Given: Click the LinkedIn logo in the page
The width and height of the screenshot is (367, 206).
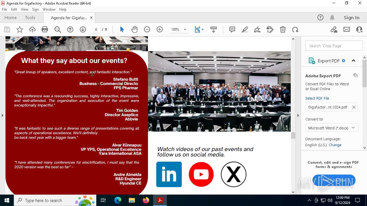Looking at the screenshot, I should click(169, 174).
